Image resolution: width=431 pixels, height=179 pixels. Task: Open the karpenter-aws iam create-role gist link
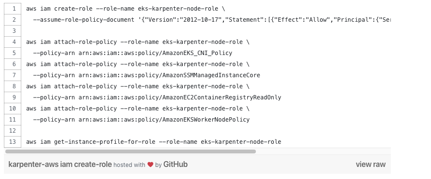tap(60, 165)
